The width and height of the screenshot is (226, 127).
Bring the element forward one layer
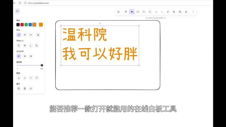pyautogui.click(x=31, y=78)
